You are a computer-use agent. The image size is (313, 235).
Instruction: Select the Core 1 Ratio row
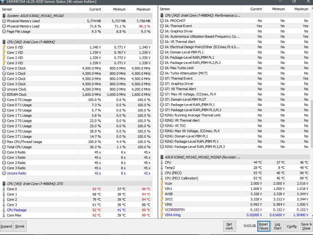pyautogui.click(x=76, y=157)
